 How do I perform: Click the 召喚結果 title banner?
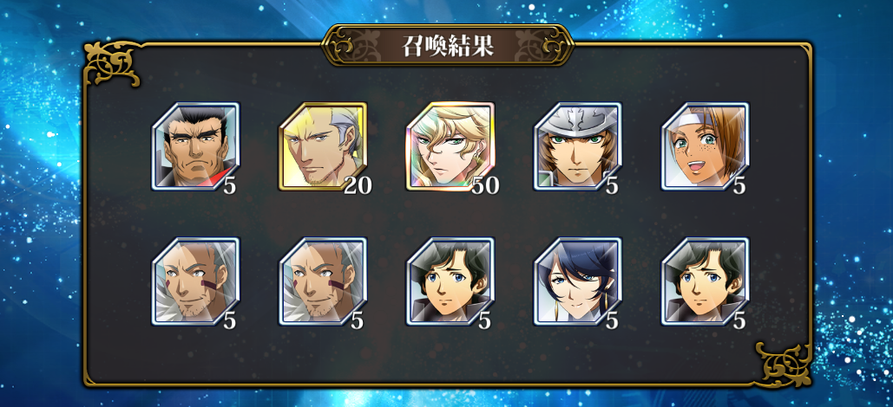click(448, 46)
